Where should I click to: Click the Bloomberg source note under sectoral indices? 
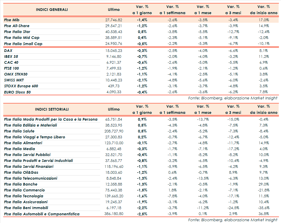pyautogui.click(x=233, y=220)
